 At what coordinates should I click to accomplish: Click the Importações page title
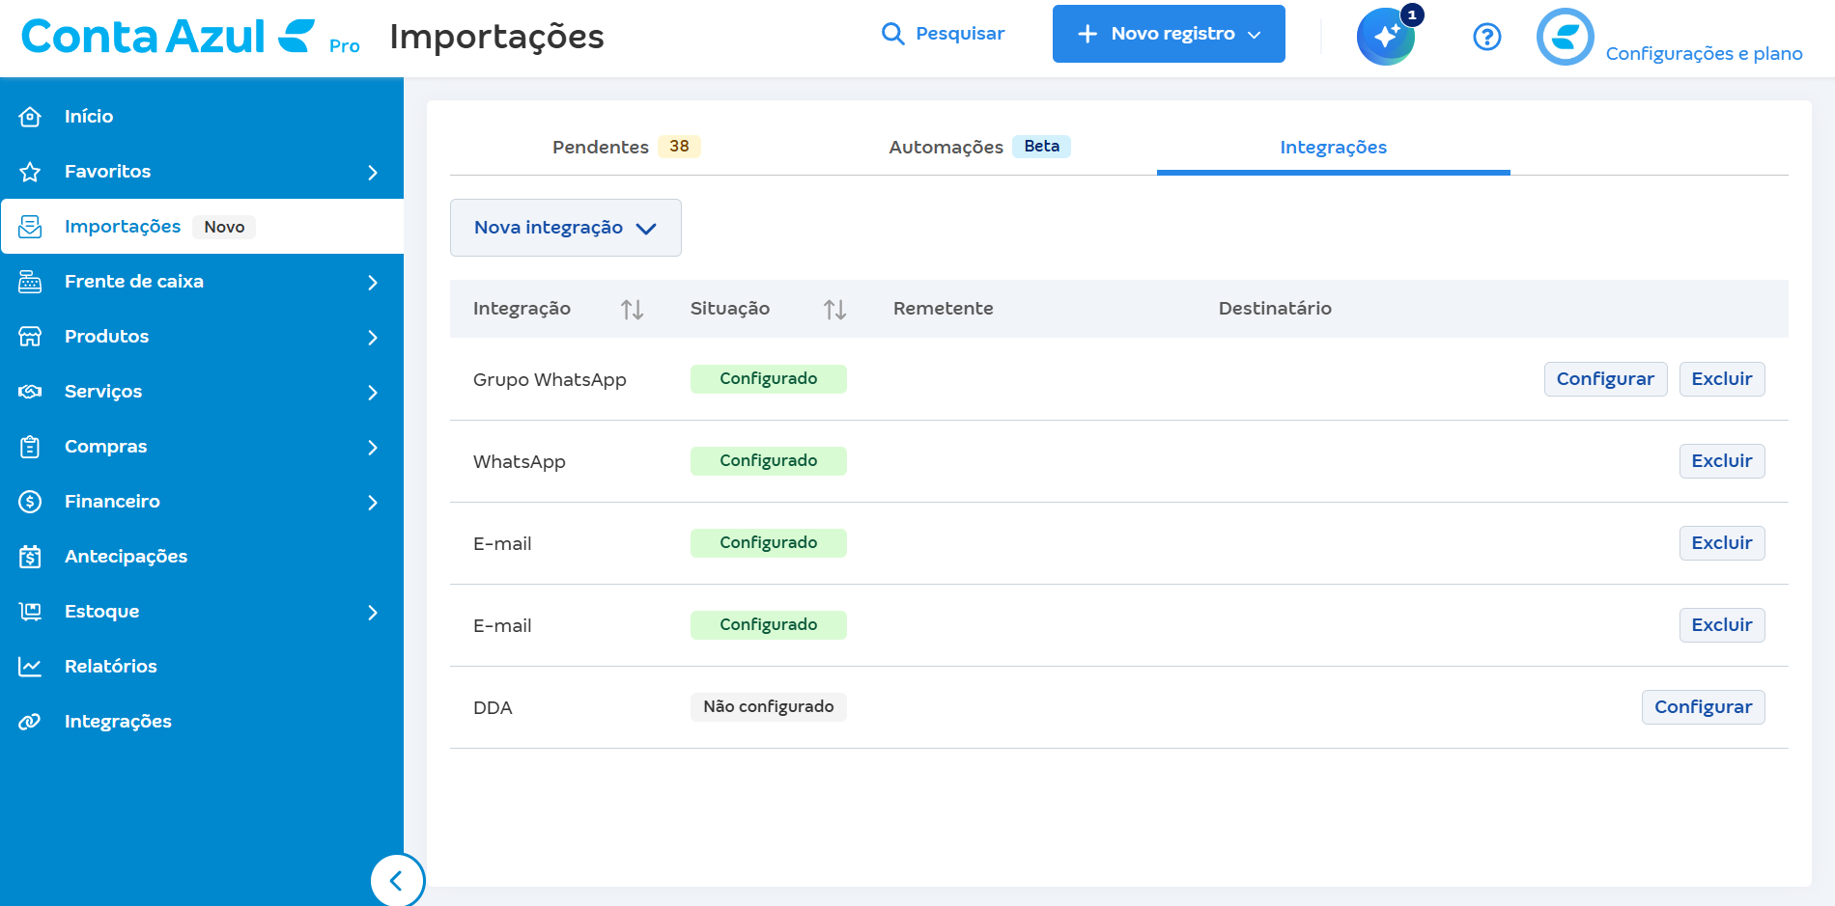pos(496,37)
